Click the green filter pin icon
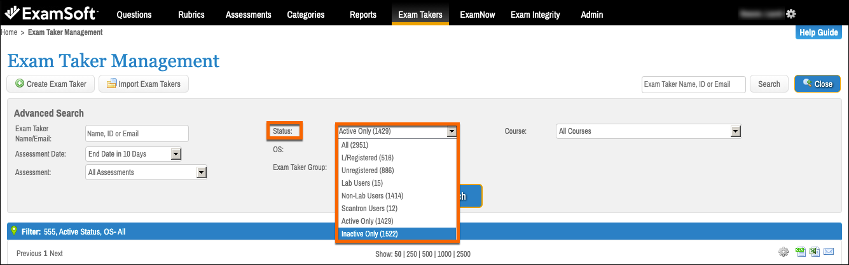The width and height of the screenshot is (849, 265). click(15, 231)
